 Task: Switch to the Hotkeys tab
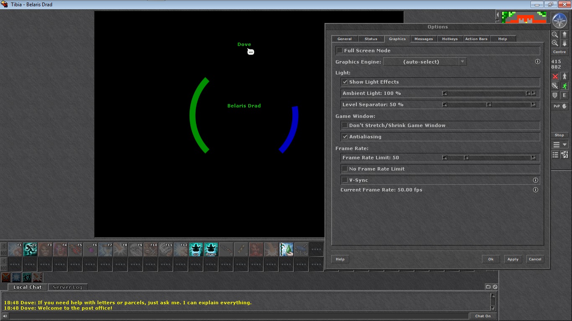click(x=450, y=39)
